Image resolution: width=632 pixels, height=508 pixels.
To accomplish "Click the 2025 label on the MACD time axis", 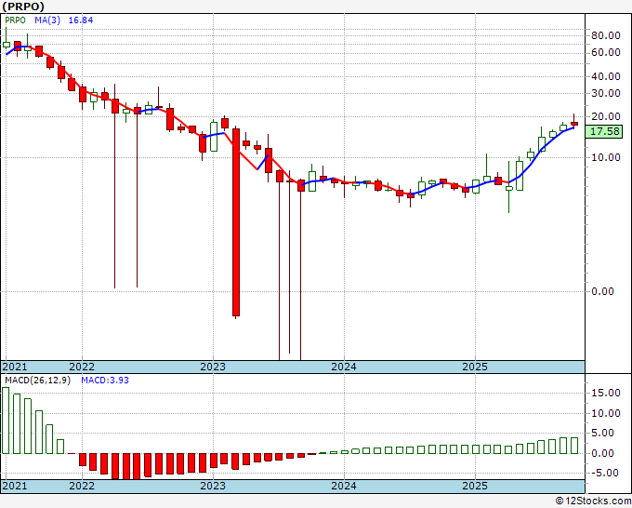I will pyautogui.click(x=475, y=486).
